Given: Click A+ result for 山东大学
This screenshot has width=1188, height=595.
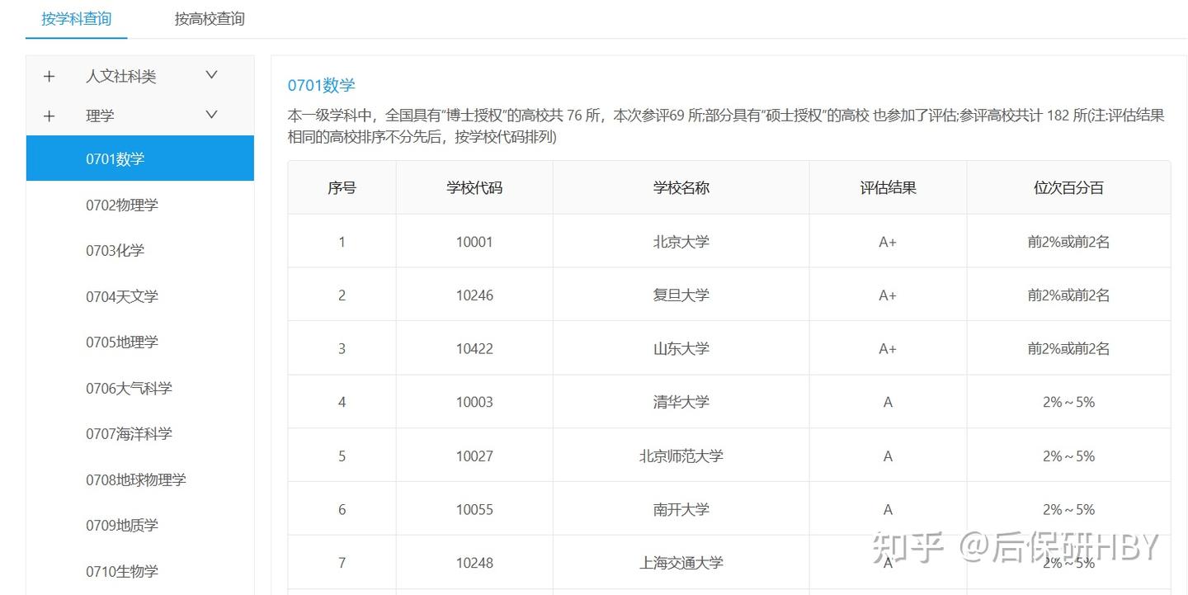Looking at the screenshot, I should click(888, 348).
